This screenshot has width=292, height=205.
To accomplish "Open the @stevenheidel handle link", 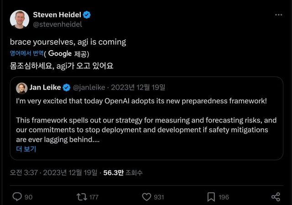I will point(57,25).
